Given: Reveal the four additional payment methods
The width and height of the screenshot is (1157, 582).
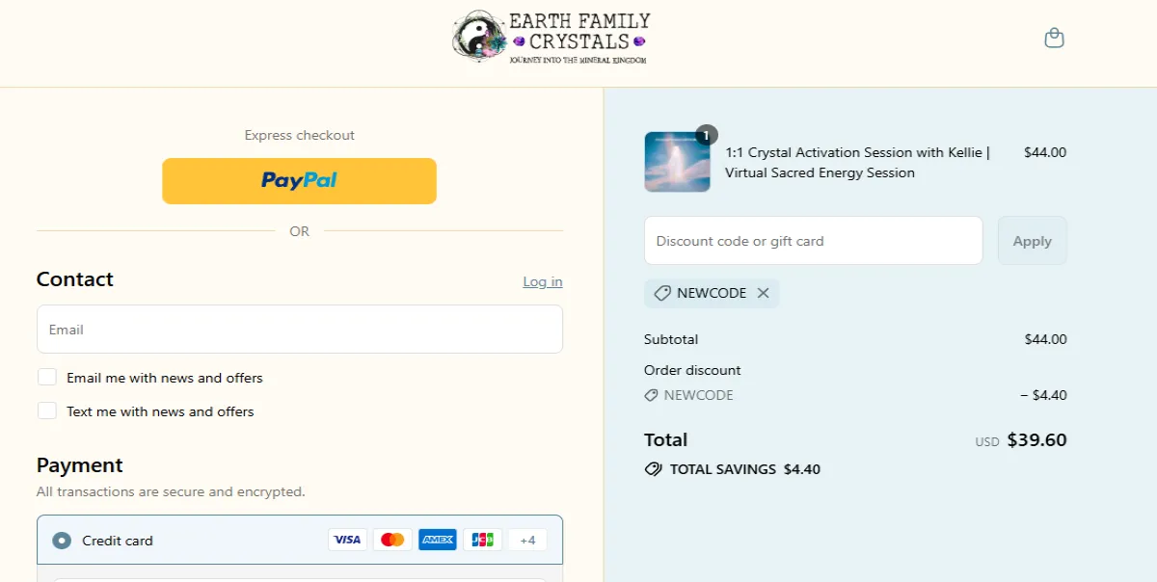Looking at the screenshot, I should [x=526, y=539].
